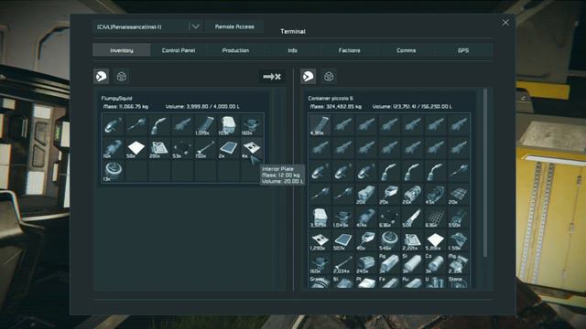Image resolution: width=586 pixels, height=329 pixels.
Task: Select the Fe iron ingot stack
Action: [389, 282]
